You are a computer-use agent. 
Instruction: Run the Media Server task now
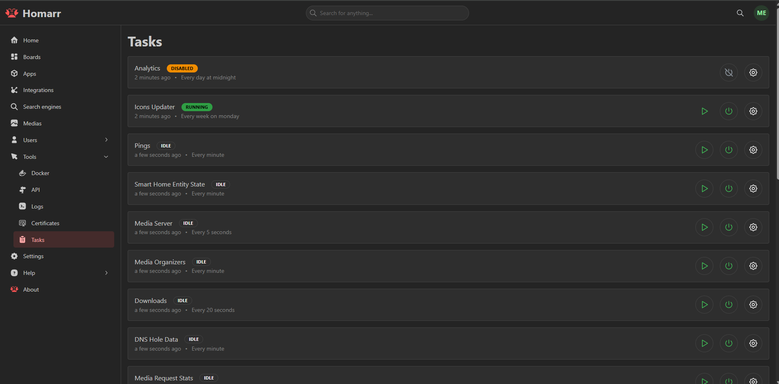(x=705, y=227)
